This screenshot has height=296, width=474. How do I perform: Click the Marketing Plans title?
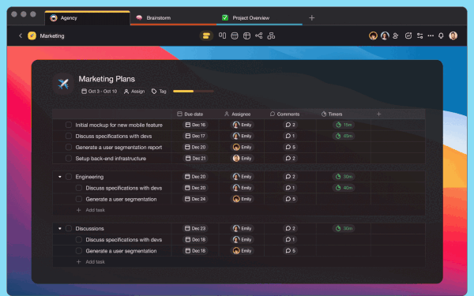(x=107, y=79)
